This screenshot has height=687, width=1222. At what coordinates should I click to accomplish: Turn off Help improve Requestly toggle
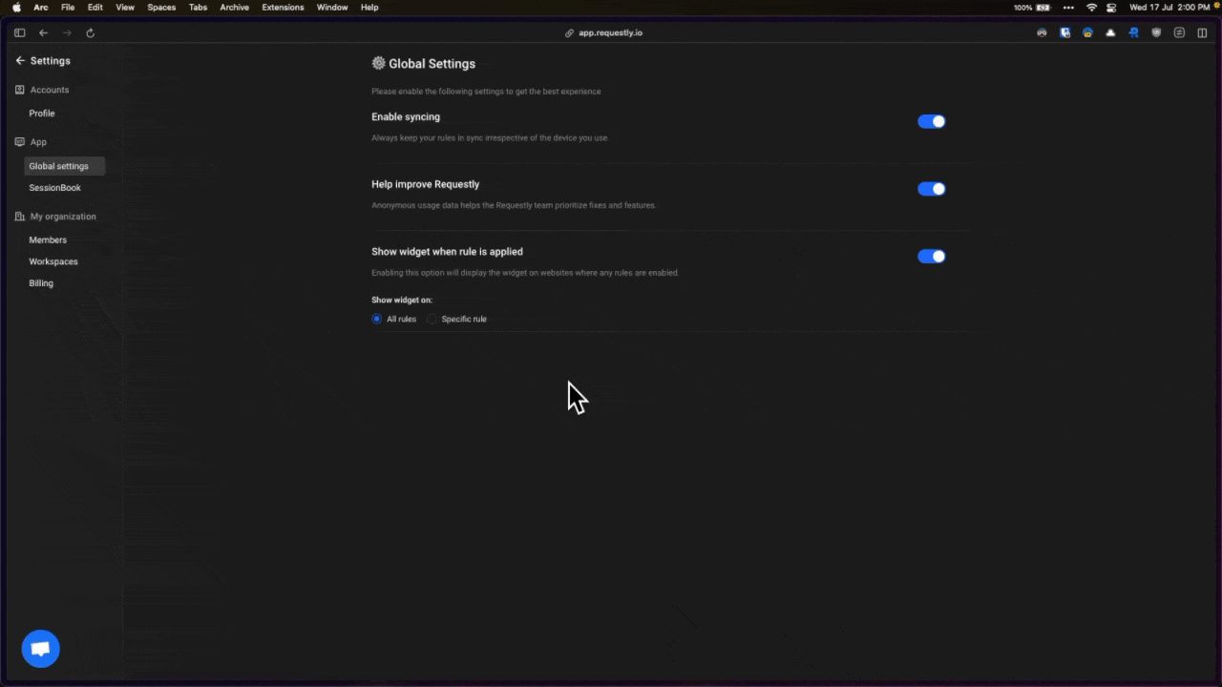pyautogui.click(x=931, y=189)
